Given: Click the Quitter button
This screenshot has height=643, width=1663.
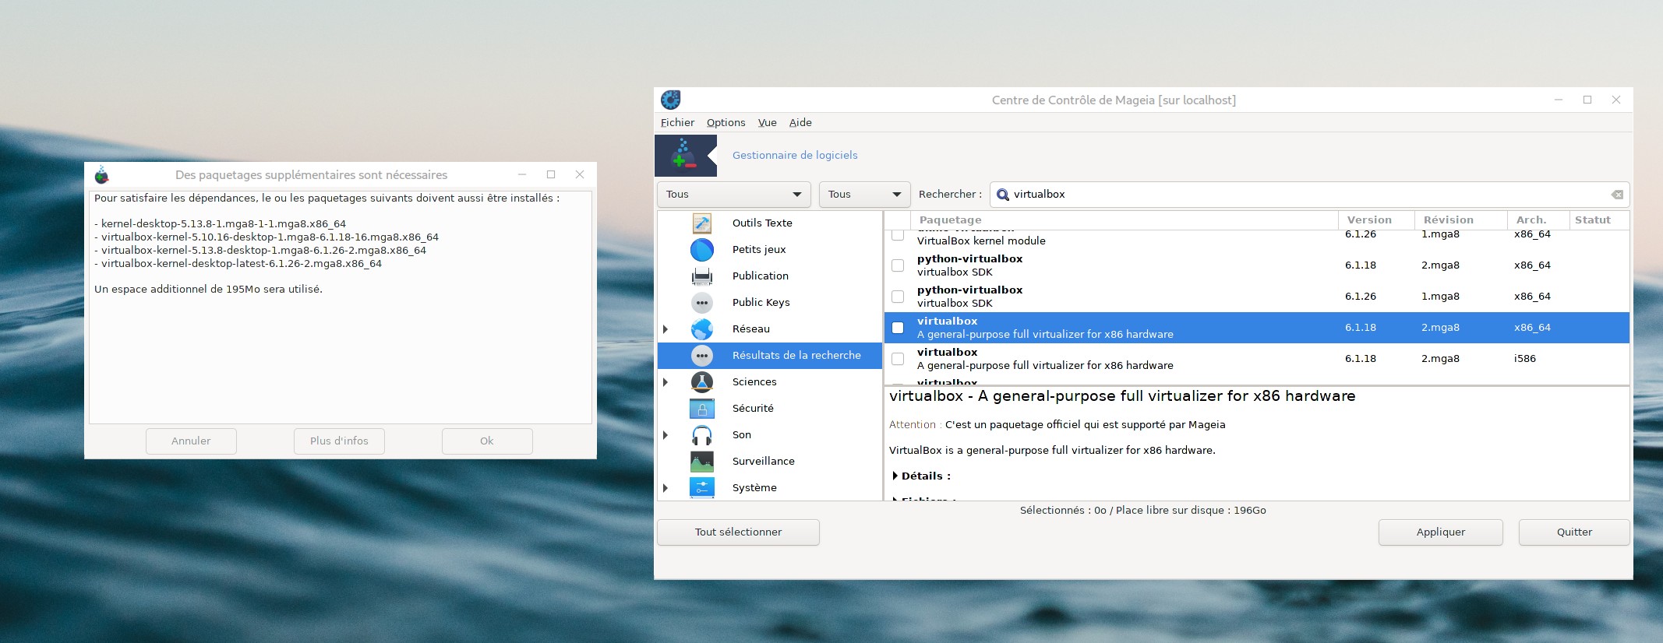Looking at the screenshot, I should 1574,532.
